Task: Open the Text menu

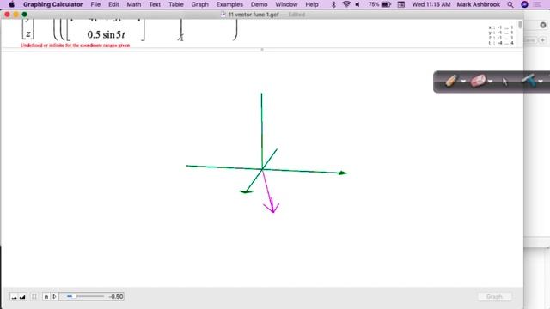Action: (155, 4)
